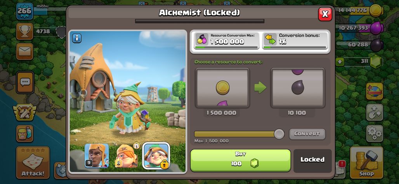Click the grayed-out Convert button
The image size is (399, 184).
pos(307,134)
